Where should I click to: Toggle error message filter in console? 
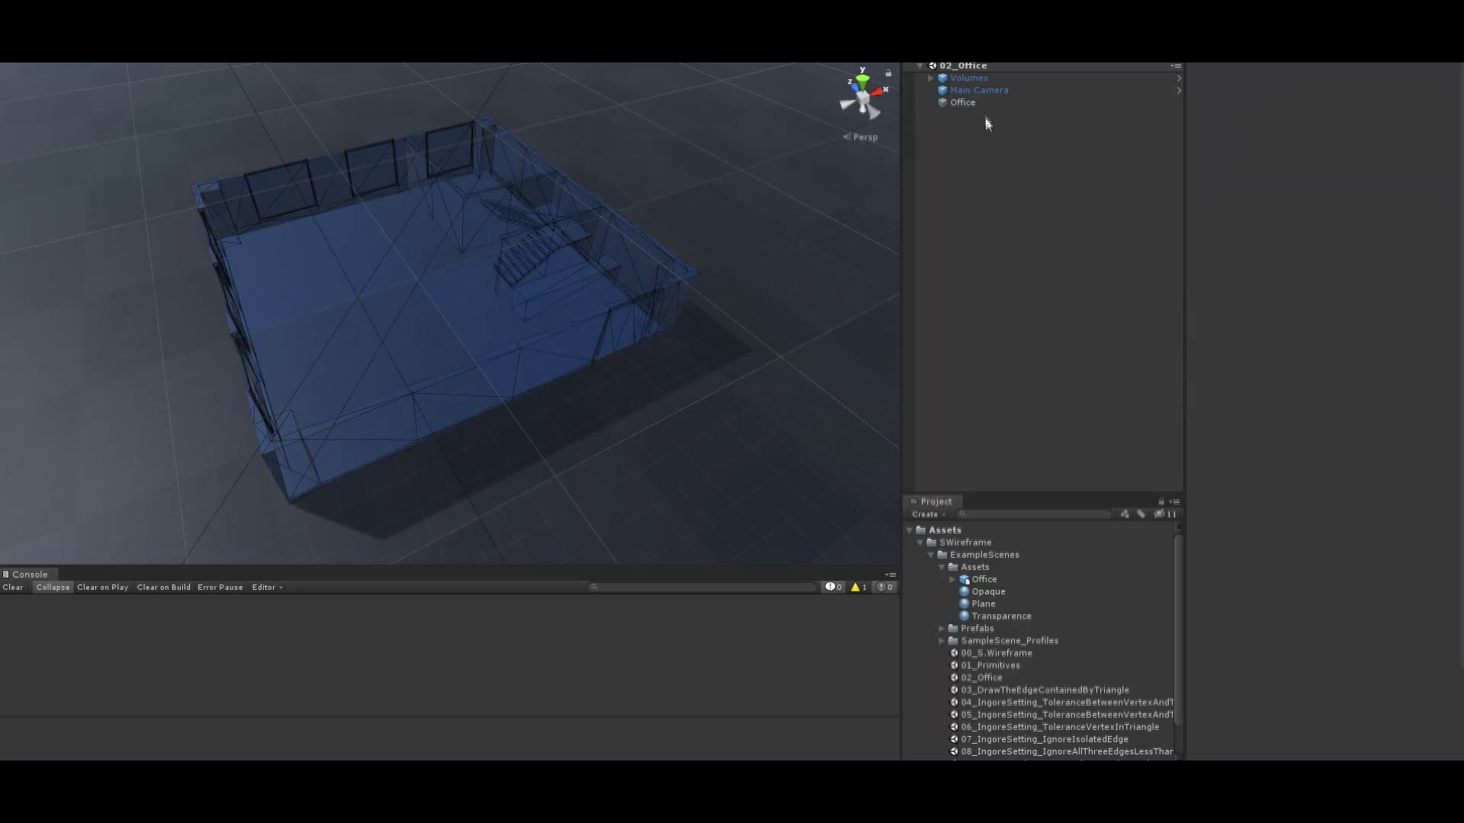tap(884, 587)
